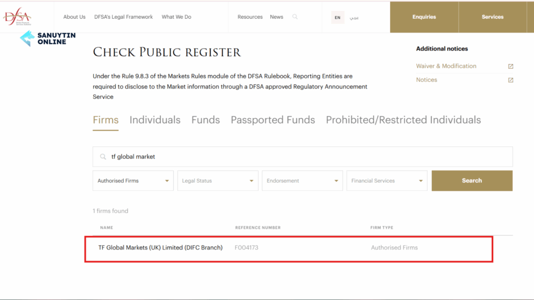Expand the Endorsement dropdown

302,181
